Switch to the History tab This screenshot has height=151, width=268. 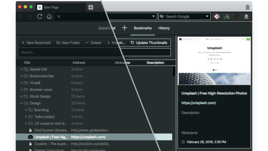pyautogui.click(x=164, y=28)
